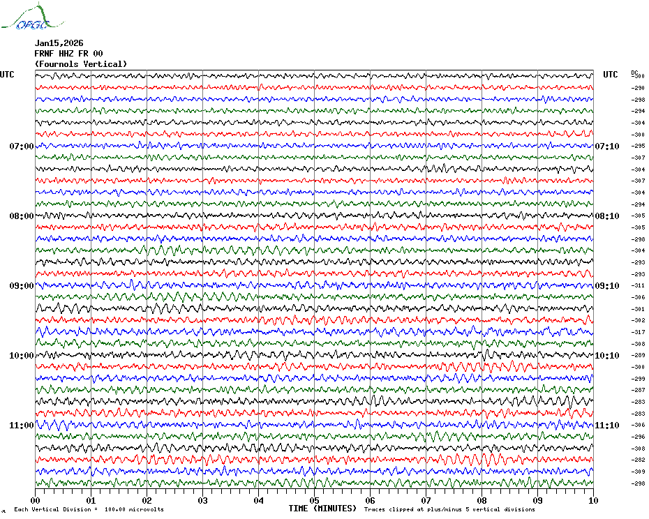Click 'Each Vertical Division = 100.00 microvolts' note

pyautogui.click(x=89, y=509)
